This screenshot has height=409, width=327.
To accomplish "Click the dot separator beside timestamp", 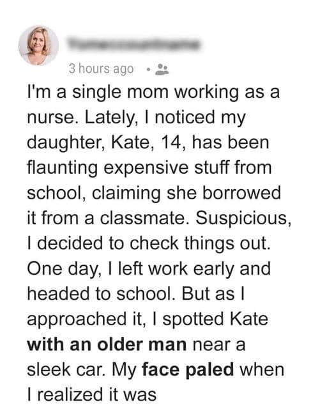I will (148, 70).
